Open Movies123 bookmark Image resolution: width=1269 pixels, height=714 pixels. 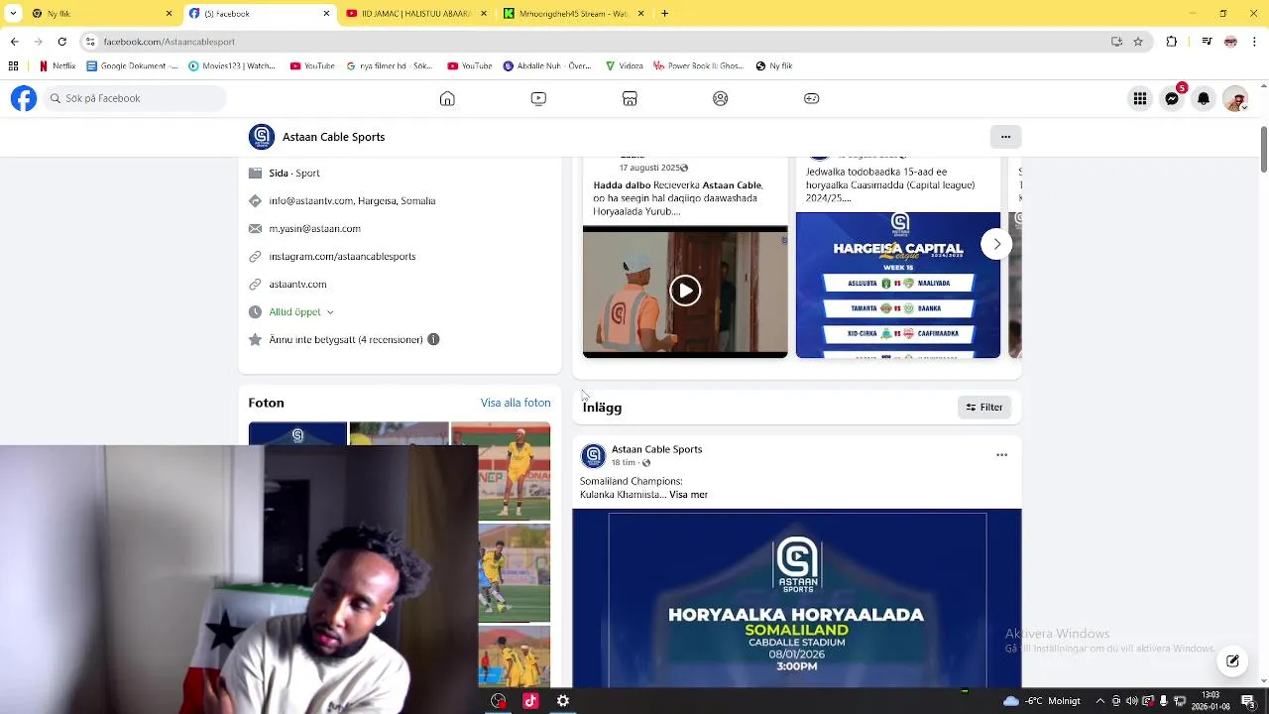(x=231, y=66)
